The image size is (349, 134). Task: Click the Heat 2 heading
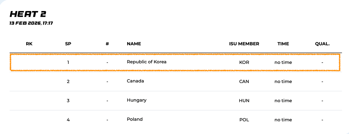tap(28, 14)
